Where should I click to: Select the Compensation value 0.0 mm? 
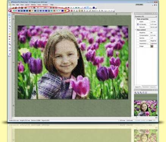(153, 35)
